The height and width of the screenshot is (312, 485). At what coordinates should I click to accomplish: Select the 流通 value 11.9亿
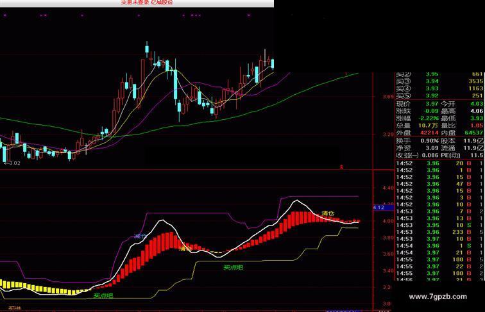point(473,148)
